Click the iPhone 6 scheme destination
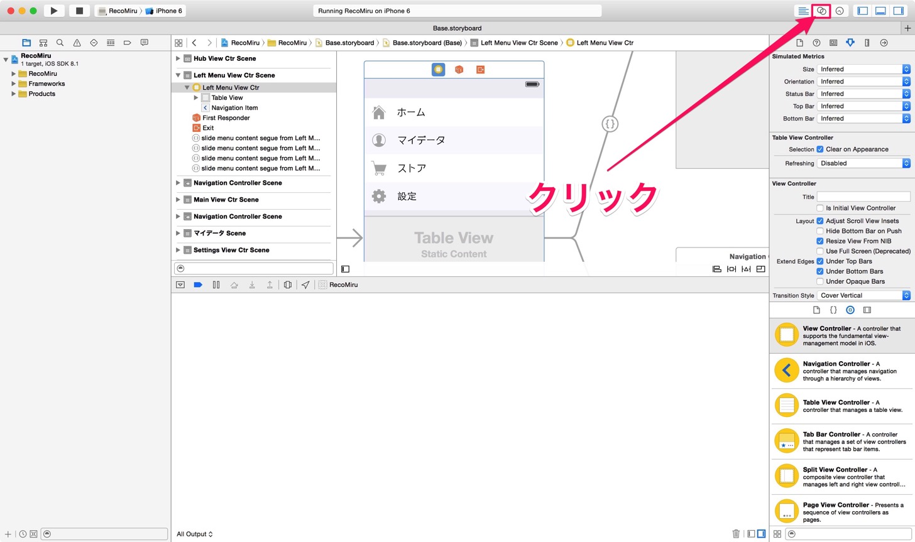 [x=165, y=11]
